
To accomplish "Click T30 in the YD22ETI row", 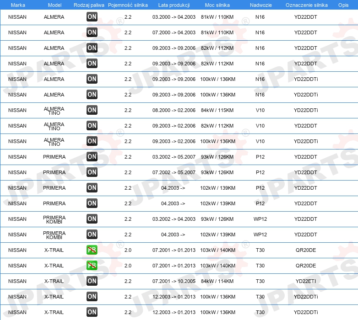I will [x=260, y=281].
